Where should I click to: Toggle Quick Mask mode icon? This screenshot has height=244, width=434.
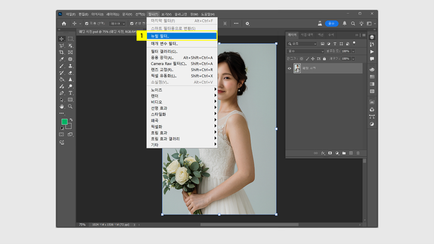point(61,135)
